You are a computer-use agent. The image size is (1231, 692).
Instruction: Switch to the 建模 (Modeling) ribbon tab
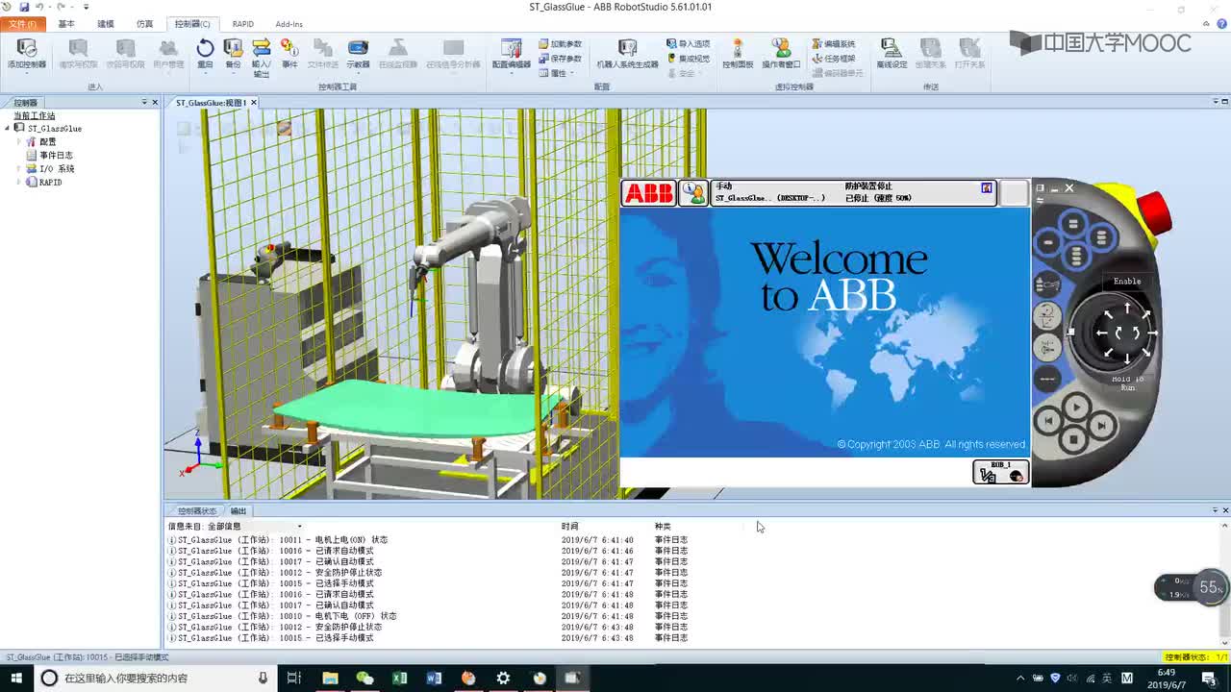tap(106, 24)
